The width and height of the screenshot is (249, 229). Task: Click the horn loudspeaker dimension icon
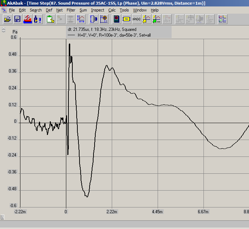pos(94,19)
